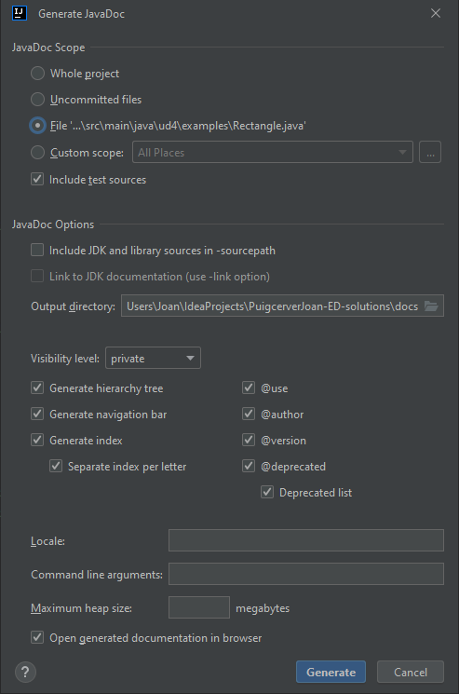Disable Include test sources checkbox
Image resolution: width=459 pixels, height=694 pixels.
coord(37,179)
